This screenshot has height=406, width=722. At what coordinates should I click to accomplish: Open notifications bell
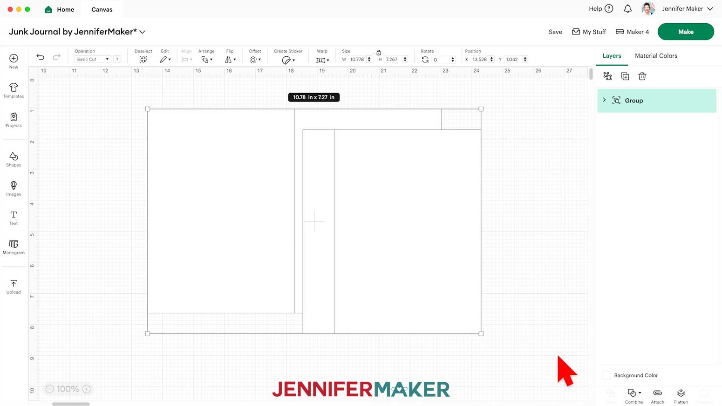pos(627,9)
